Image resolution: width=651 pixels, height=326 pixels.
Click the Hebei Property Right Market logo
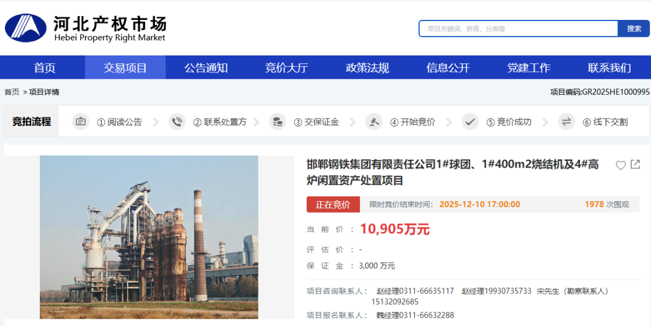coord(86,28)
